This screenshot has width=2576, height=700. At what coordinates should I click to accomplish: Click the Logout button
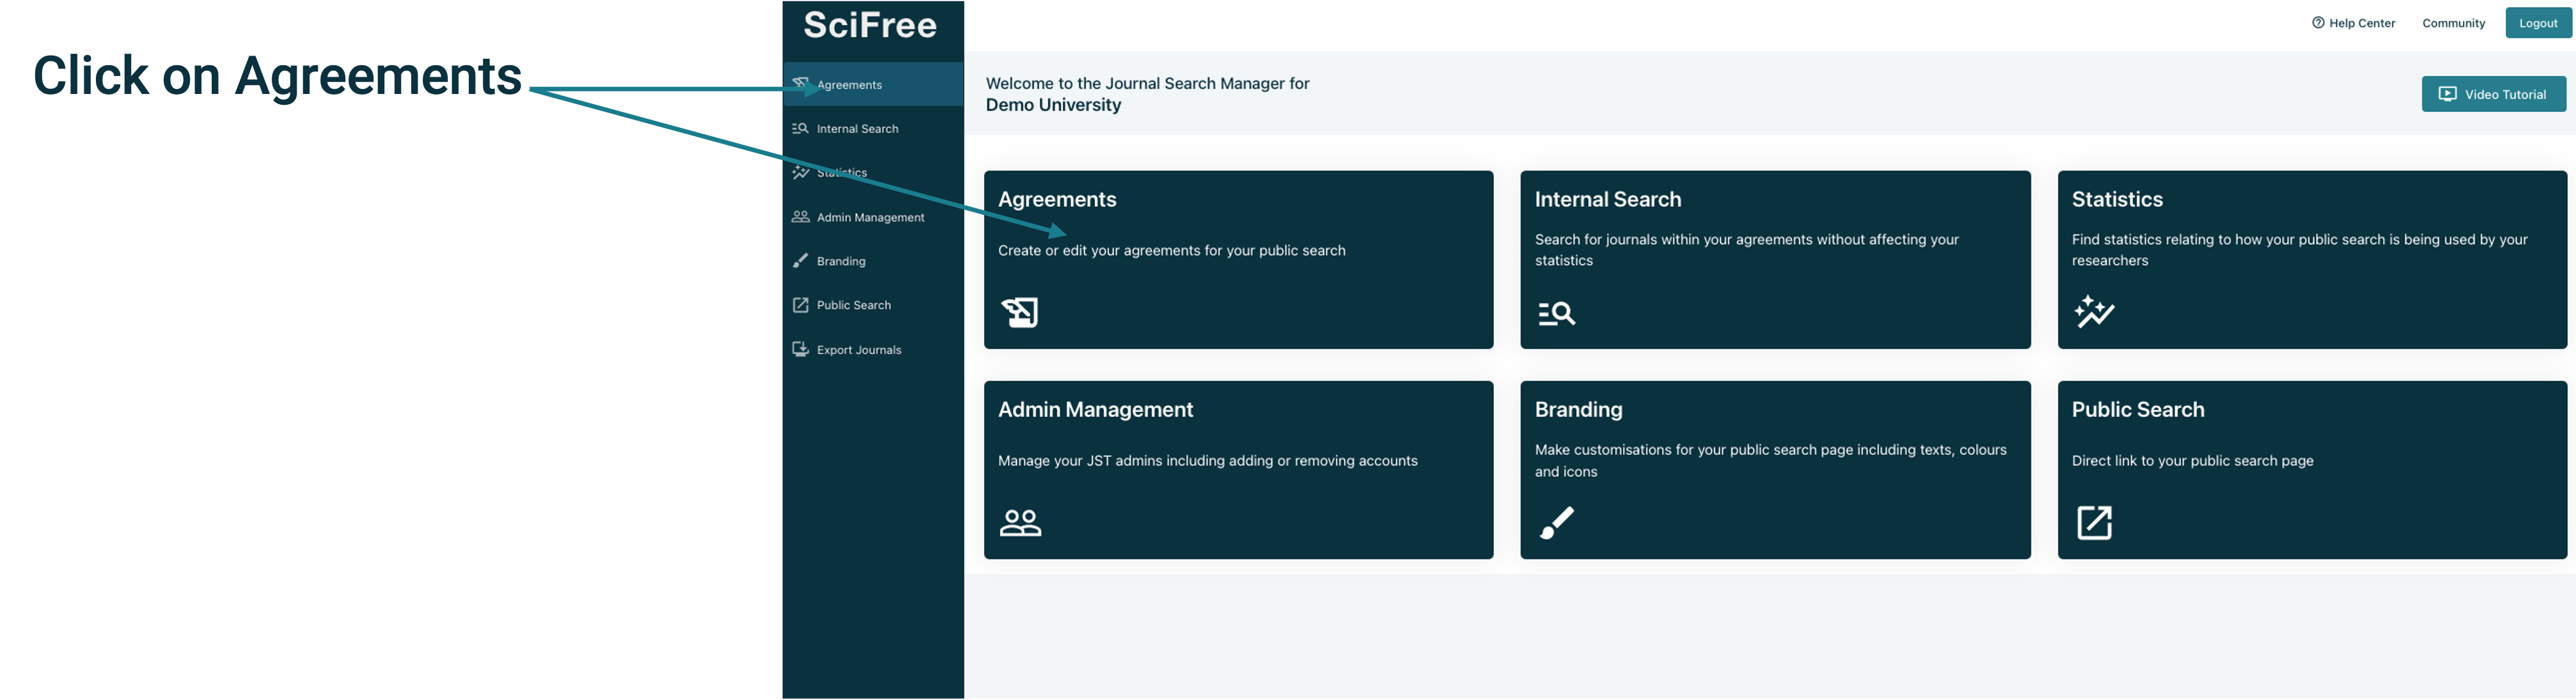(x=2538, y=22)
